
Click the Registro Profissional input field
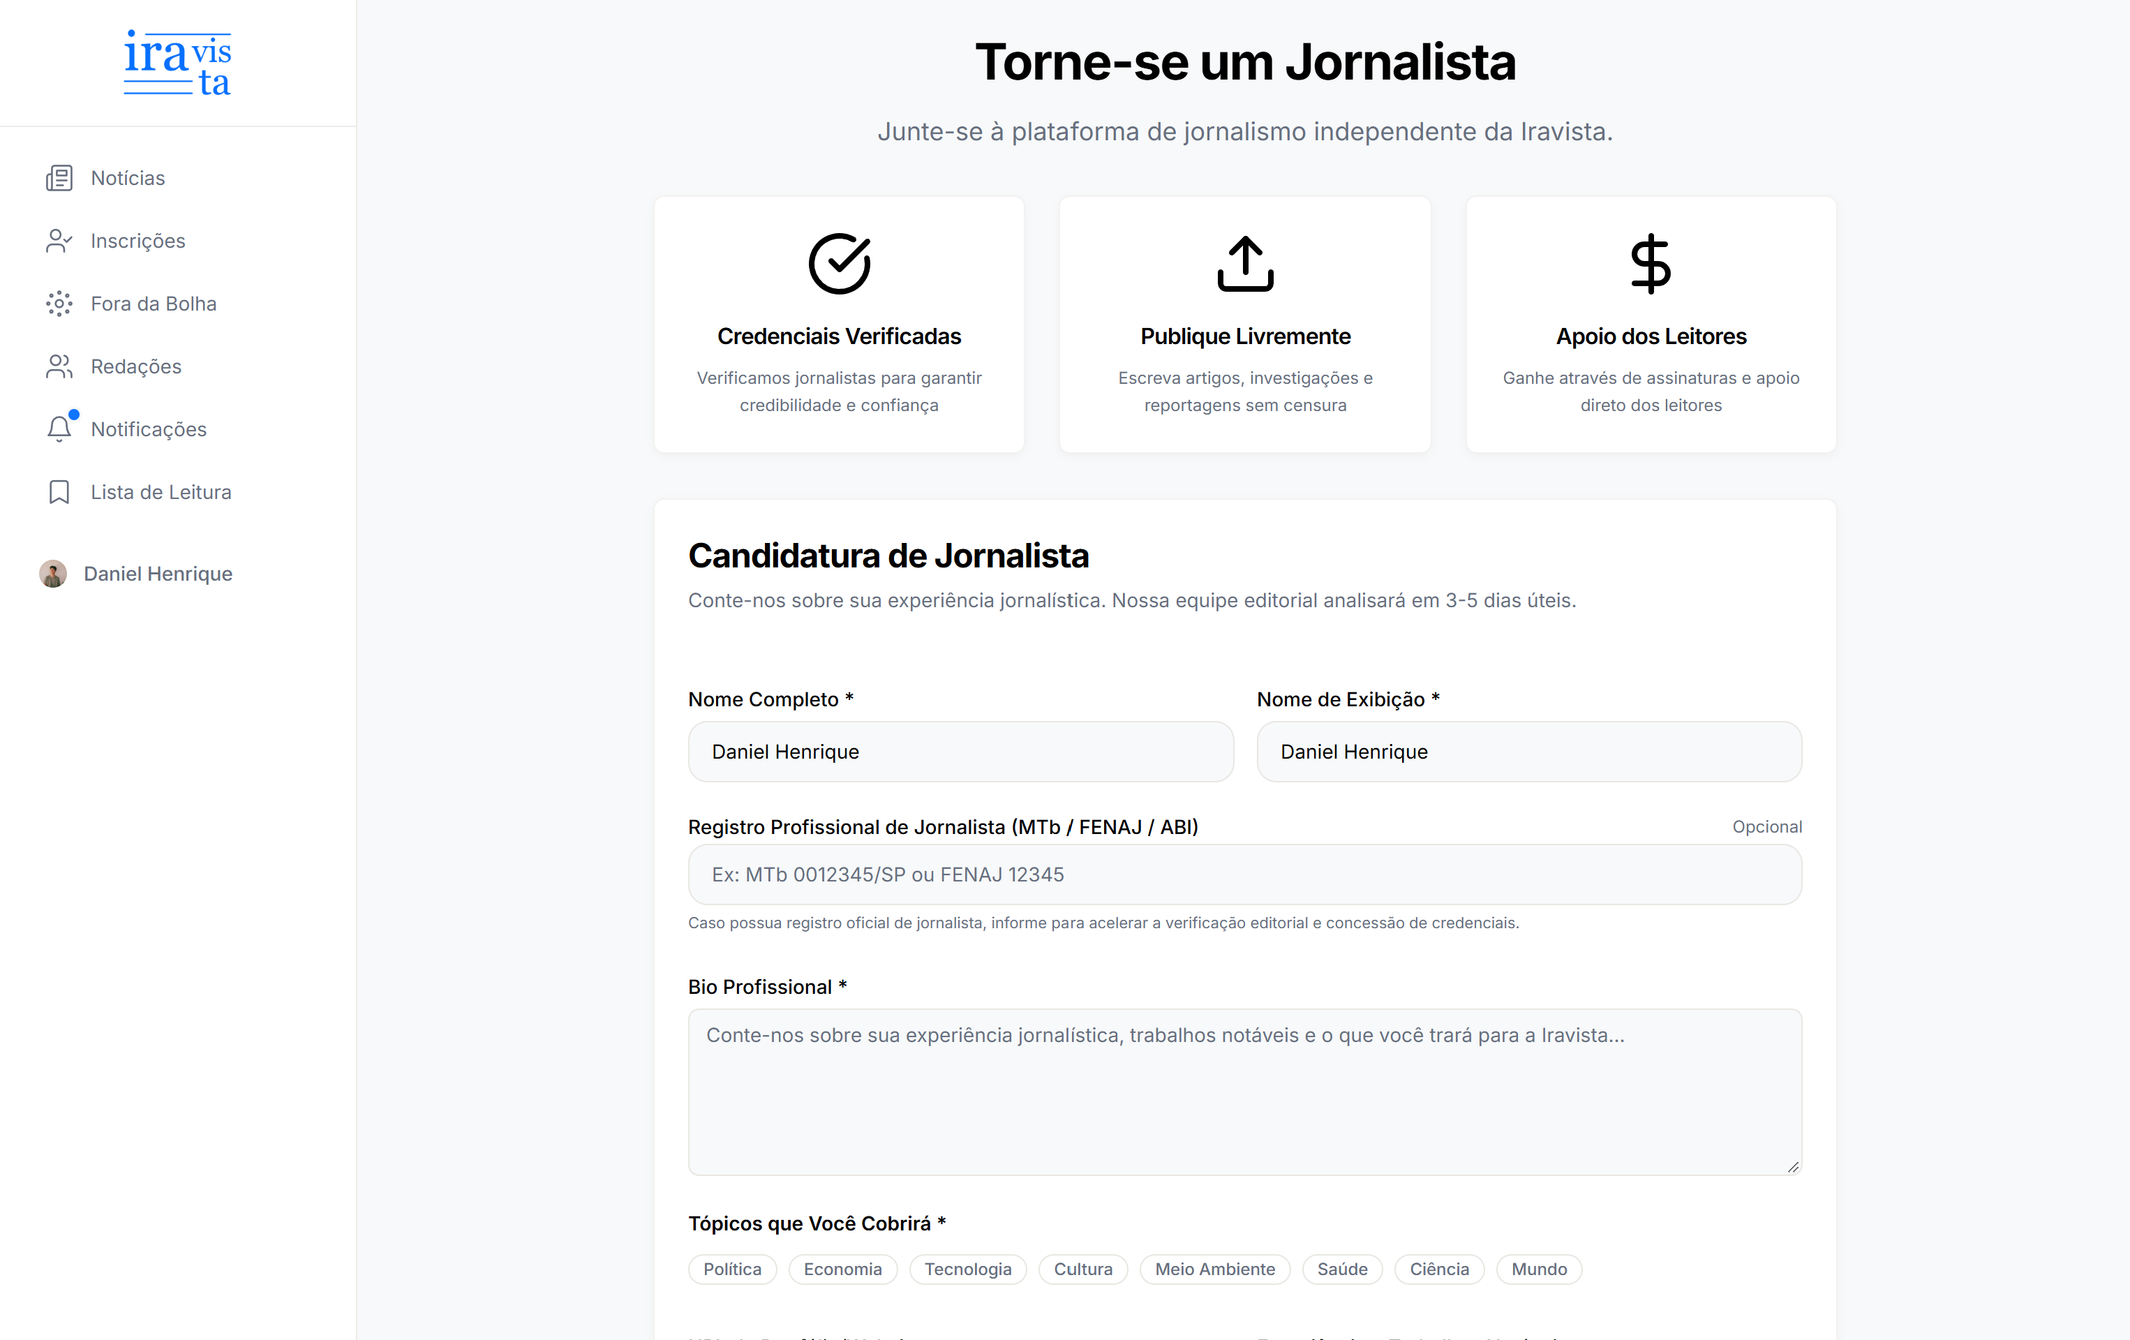point(1244,874)
